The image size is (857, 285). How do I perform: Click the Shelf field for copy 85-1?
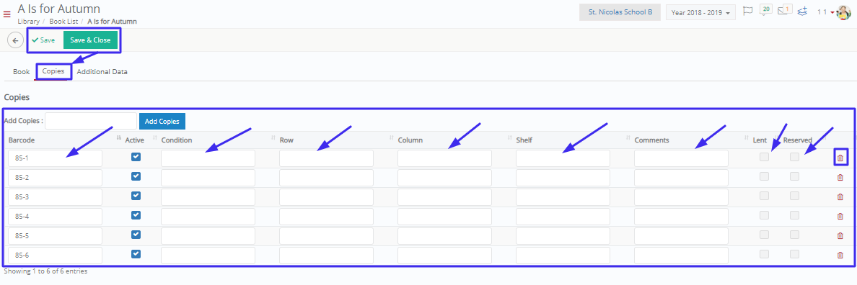[563, 158]
